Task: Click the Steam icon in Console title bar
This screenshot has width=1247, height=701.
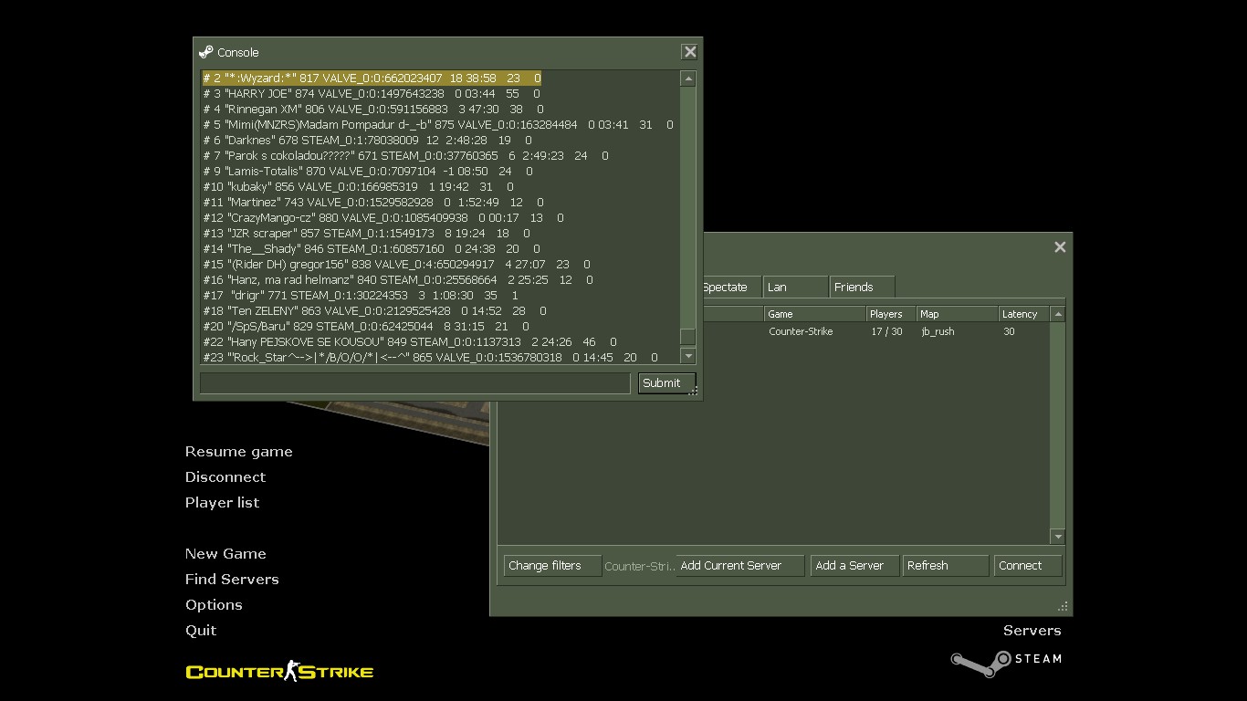Action: [206, 52]
